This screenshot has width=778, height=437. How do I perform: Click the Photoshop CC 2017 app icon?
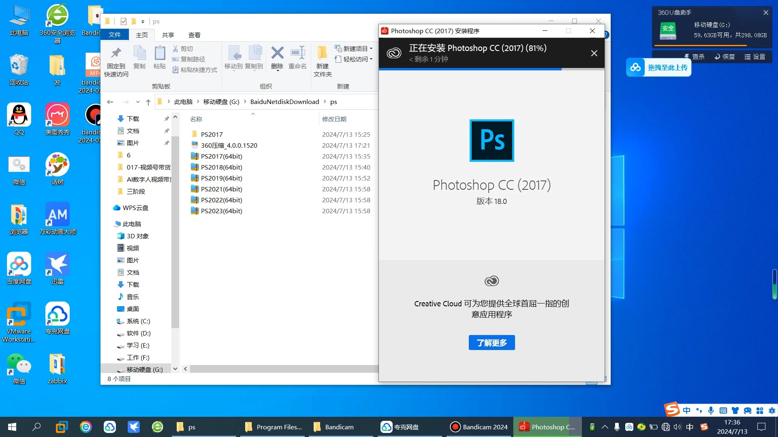[x=491, y=140]
